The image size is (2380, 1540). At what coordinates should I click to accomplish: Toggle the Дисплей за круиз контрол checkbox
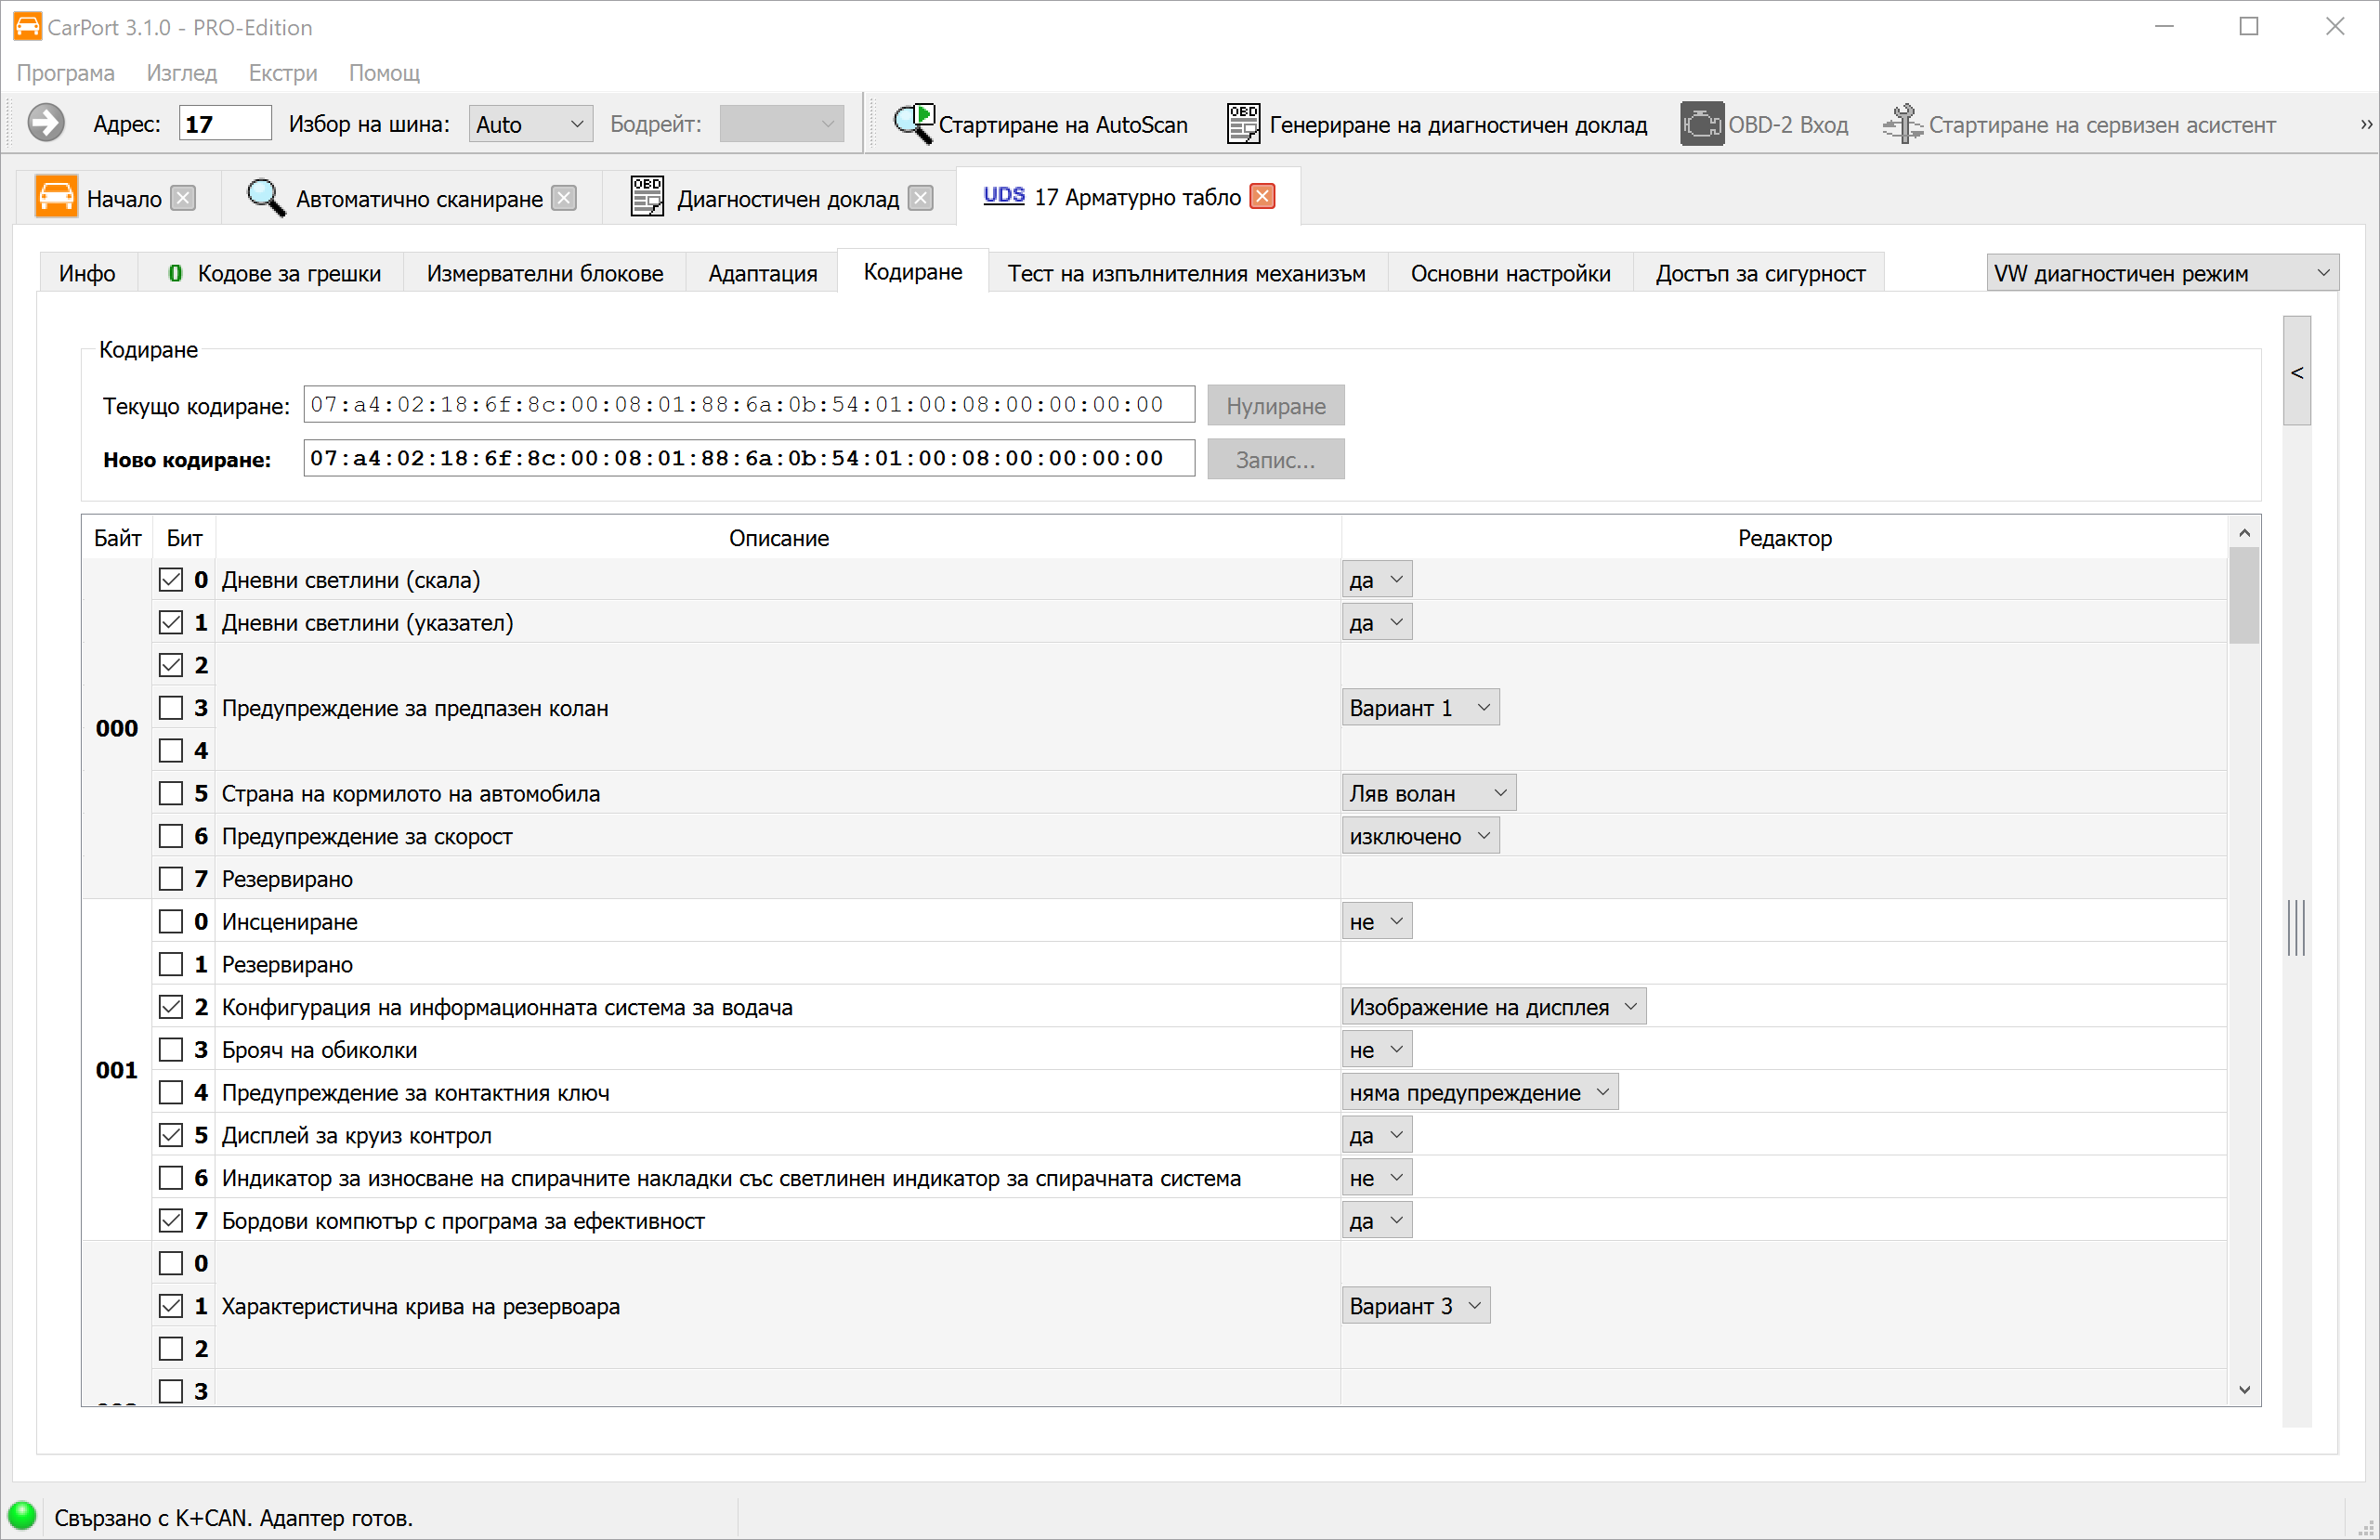pyautogui.click(x=171, y=1135)
